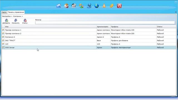178x100 pixels.
Task: Click the Статус toolbar button
Action: click(x=25, y=21)
